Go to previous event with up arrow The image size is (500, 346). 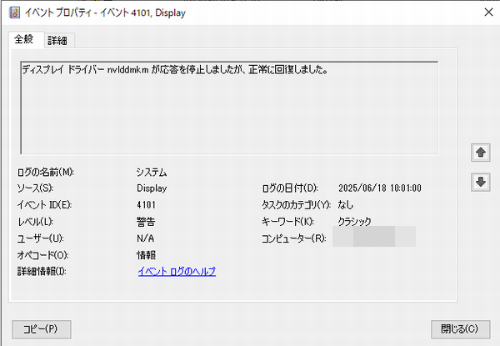click(481, 153)
